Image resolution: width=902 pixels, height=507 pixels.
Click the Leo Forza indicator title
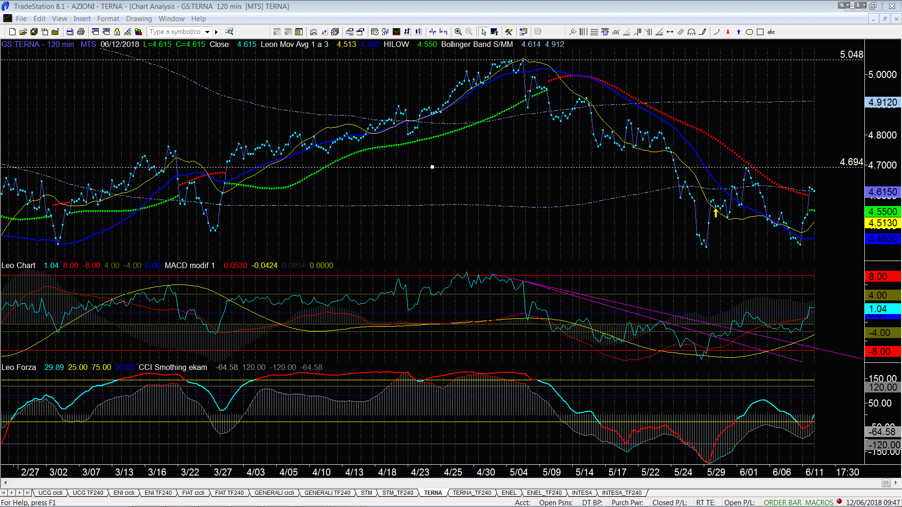point(19,368)
